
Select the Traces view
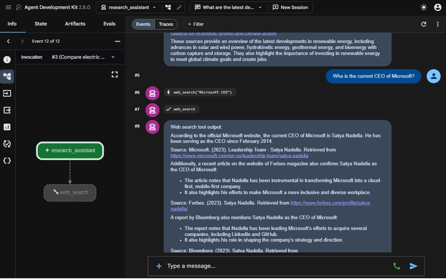pos(166,24)
